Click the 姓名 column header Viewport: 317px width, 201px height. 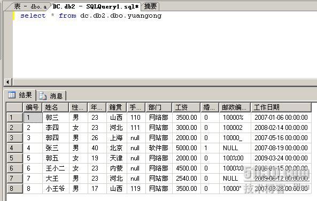(56, 107)
